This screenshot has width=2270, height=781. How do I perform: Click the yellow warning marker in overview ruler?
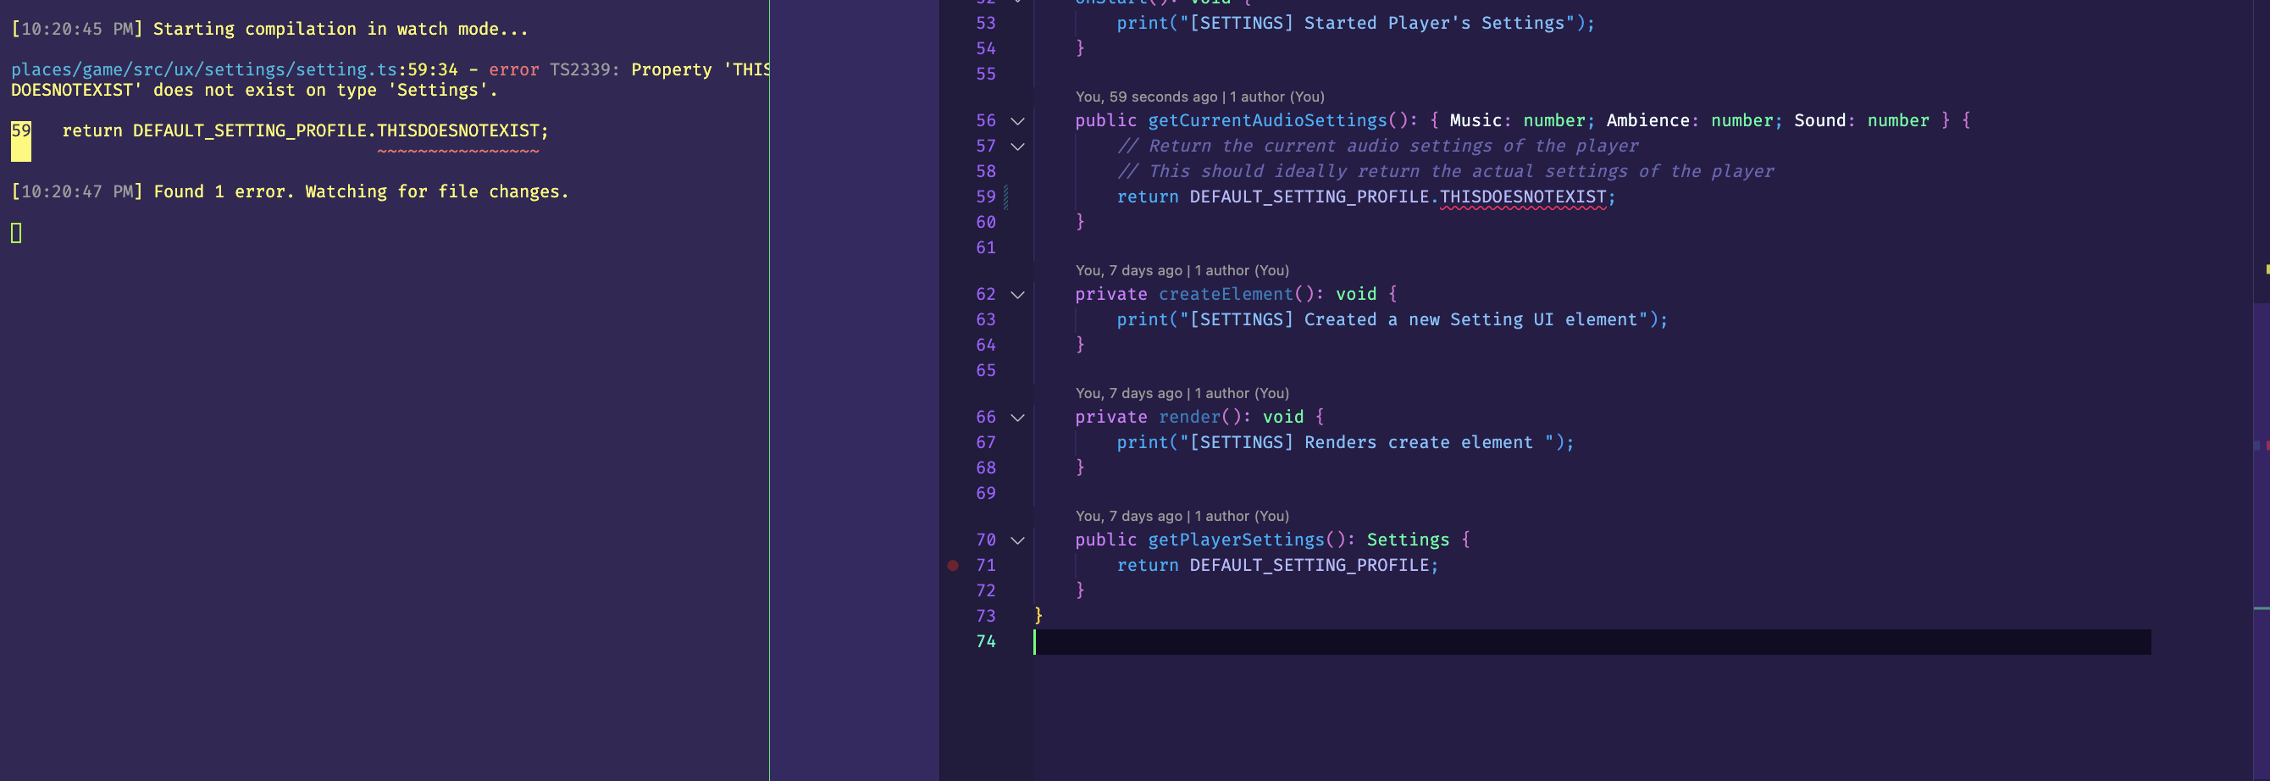pos(2267,269)
